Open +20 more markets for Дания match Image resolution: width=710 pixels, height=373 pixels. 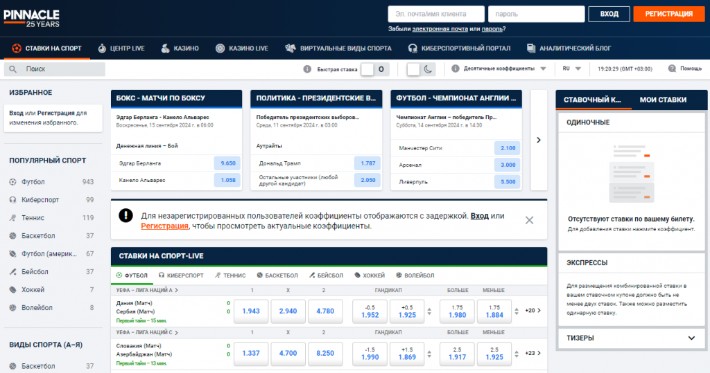tap(533, 311)
